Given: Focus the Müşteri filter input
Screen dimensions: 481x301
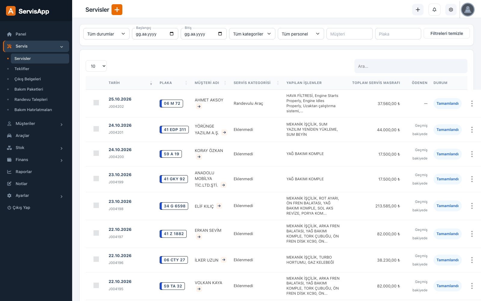Looking at the screenshot, I should [350, 34].
